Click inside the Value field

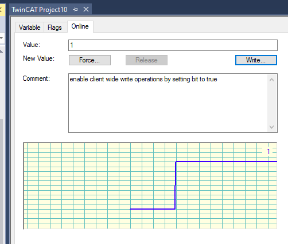pos(173,45)
